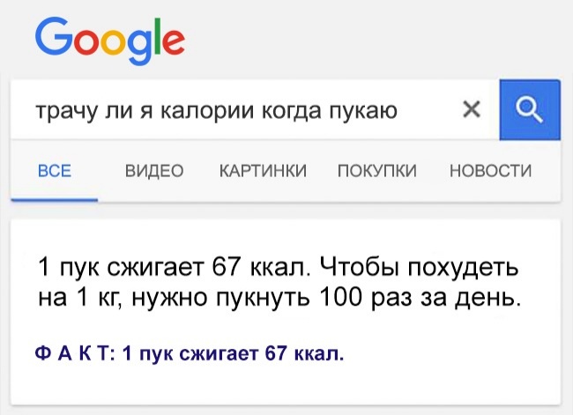Click the "100 раз за день" text
The image size is (573, 415).
419,298
